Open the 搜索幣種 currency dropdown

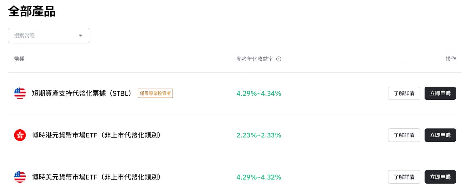pyautogui.click(x=49, y=35)
